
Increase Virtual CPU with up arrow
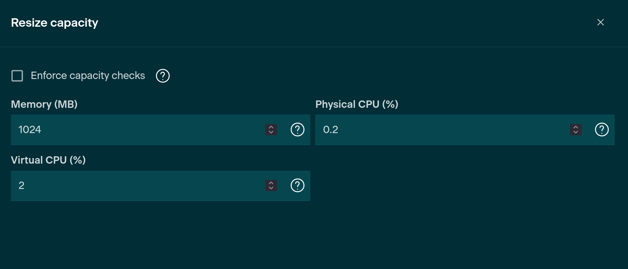point(271,183)
